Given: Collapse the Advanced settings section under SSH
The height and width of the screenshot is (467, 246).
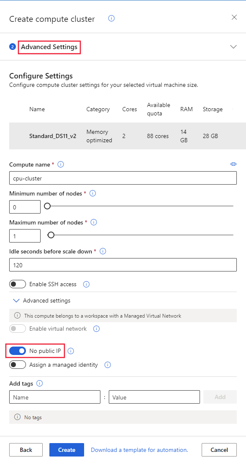Looking at the screenshot, I should [x=17, y=300].
